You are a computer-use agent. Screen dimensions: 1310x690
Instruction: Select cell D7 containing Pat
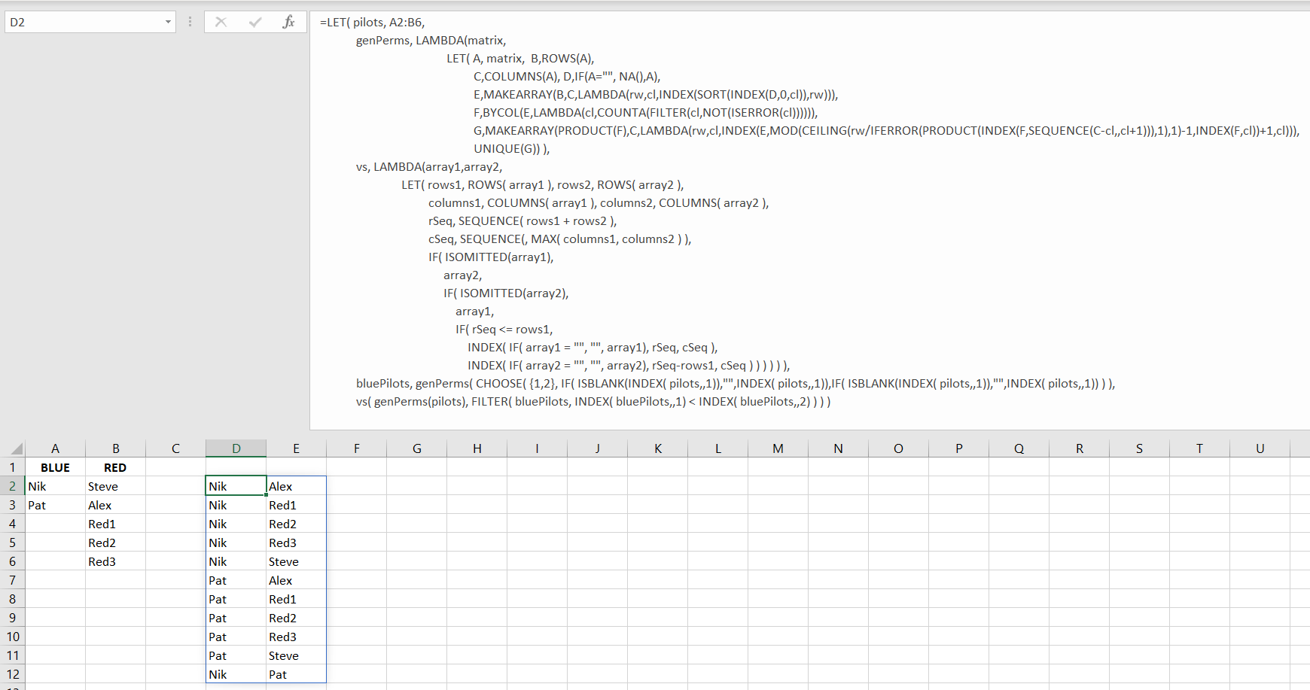(x=236, y=580)
